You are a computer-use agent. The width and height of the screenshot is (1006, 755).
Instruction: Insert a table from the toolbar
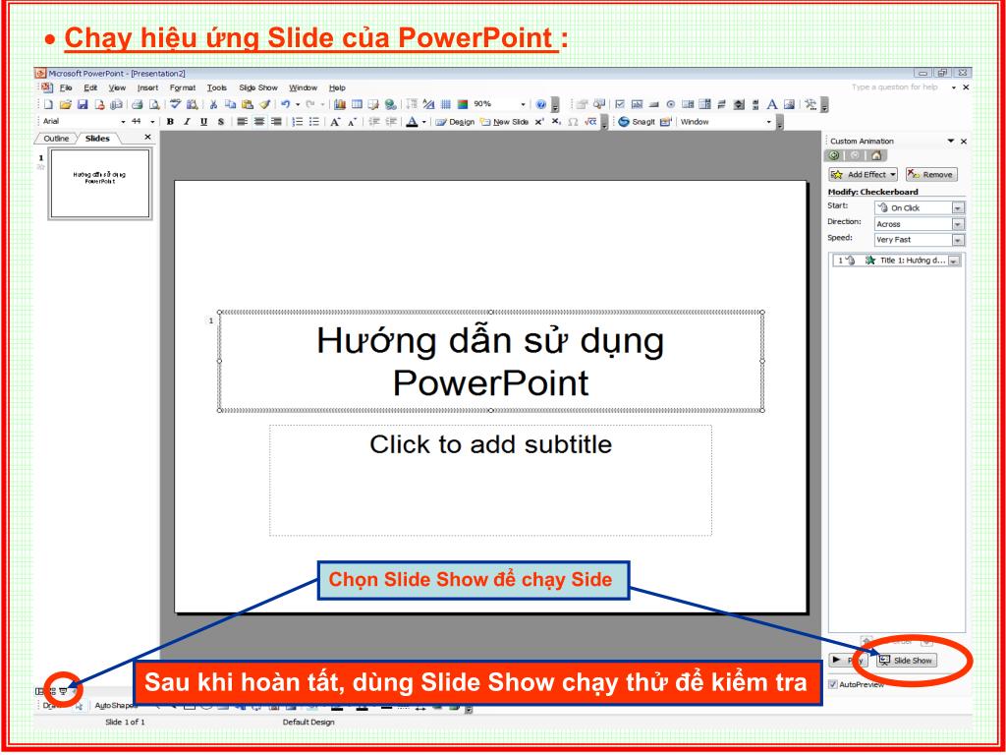[x=357, y=104]
